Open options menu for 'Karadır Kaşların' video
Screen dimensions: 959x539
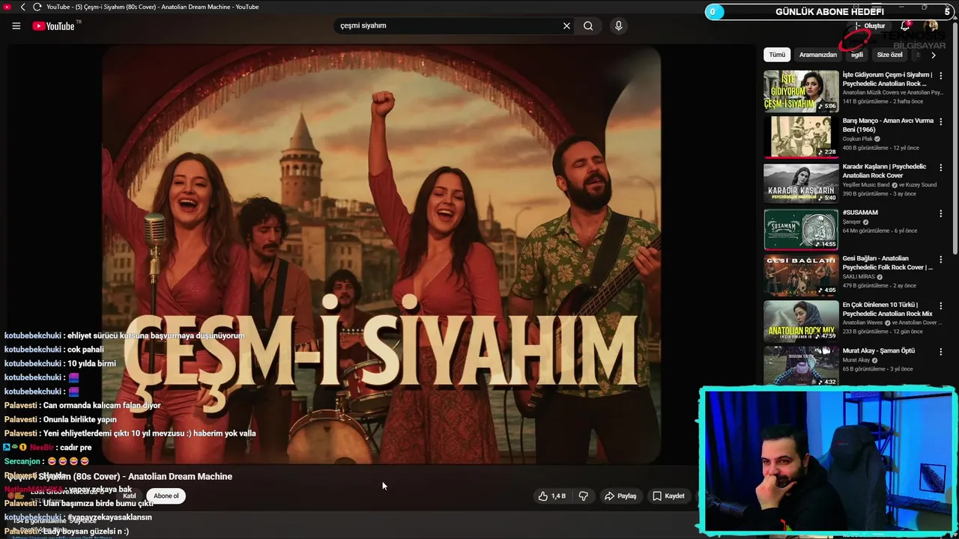pyautogui.click(x=941, y=167)
